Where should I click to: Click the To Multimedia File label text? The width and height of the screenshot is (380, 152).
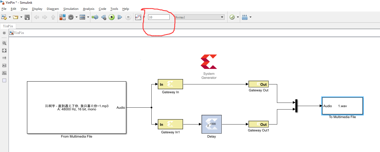[342, 117]
